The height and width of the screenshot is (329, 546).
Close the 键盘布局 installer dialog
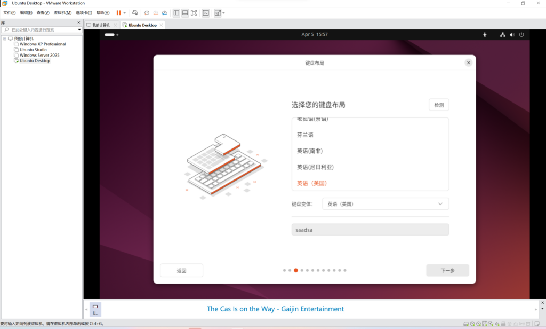coord(468,62)
